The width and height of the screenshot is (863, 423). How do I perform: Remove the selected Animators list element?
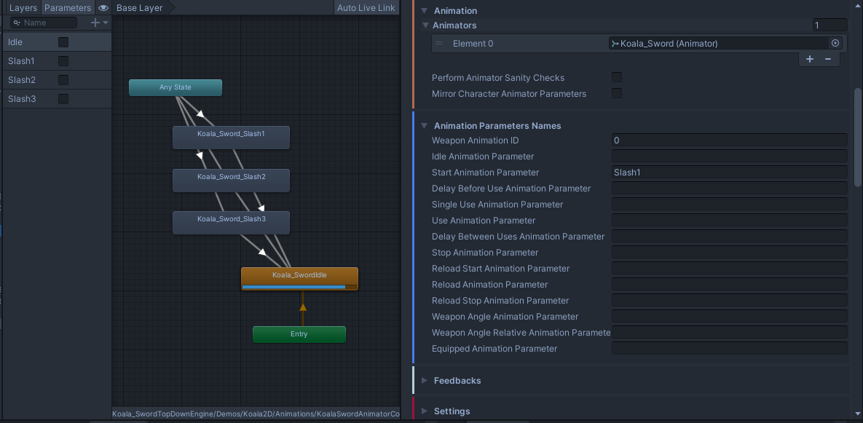tap(828, 60)
